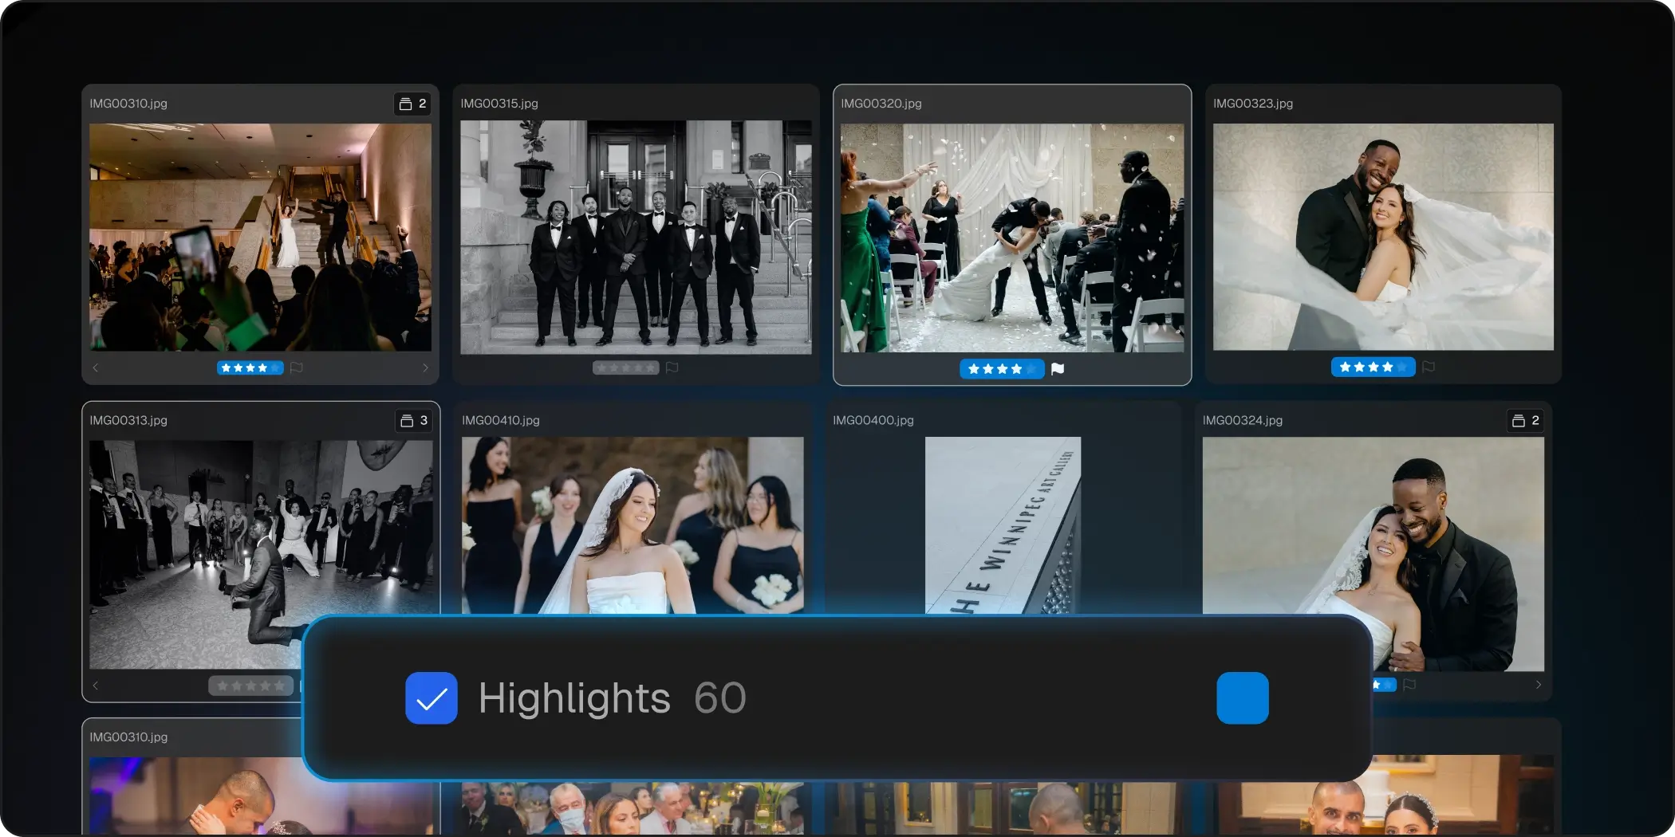The height and width of the screenshot is (837, 1675).
Task: Click the IMG00323.jpg filename
Action: click(1253, 104)
